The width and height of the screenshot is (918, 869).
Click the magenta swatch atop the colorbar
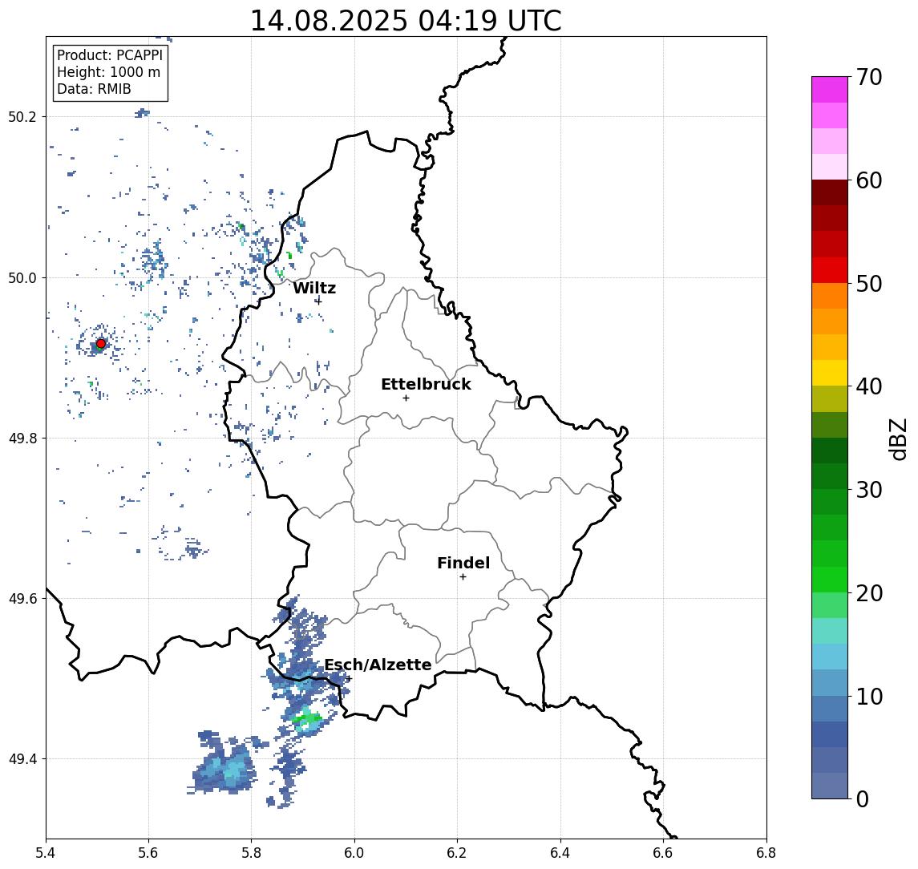coord(830,90)
